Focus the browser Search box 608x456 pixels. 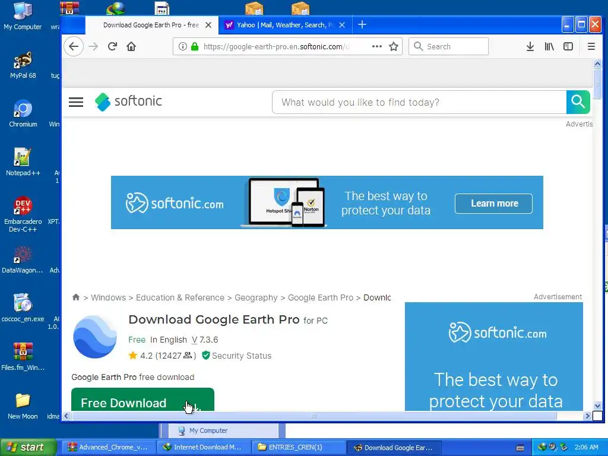coord(448,46)
